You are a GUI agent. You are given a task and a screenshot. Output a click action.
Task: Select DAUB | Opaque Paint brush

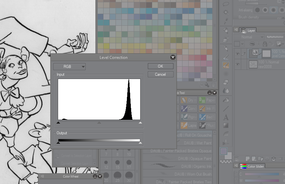(178, 159)
